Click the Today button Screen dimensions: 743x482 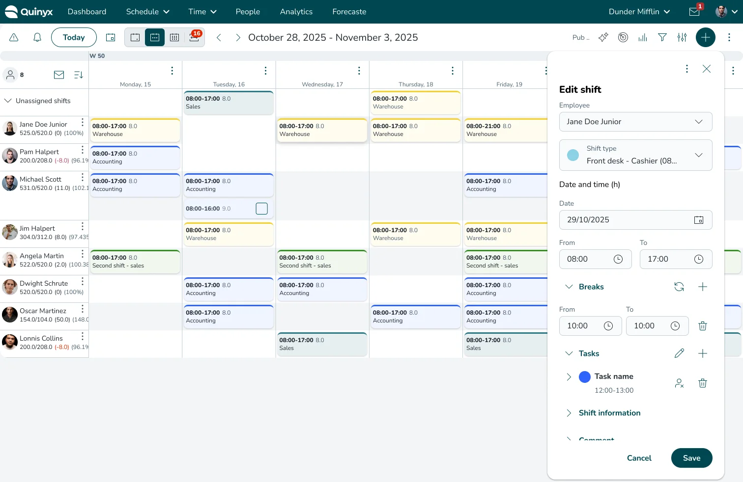(x=74, y=37)
